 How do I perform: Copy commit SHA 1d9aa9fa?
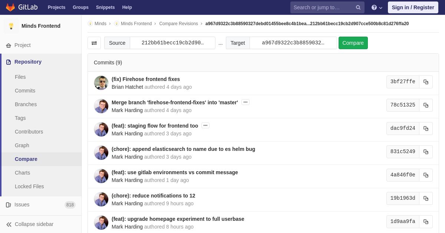(x=426, y=222)
